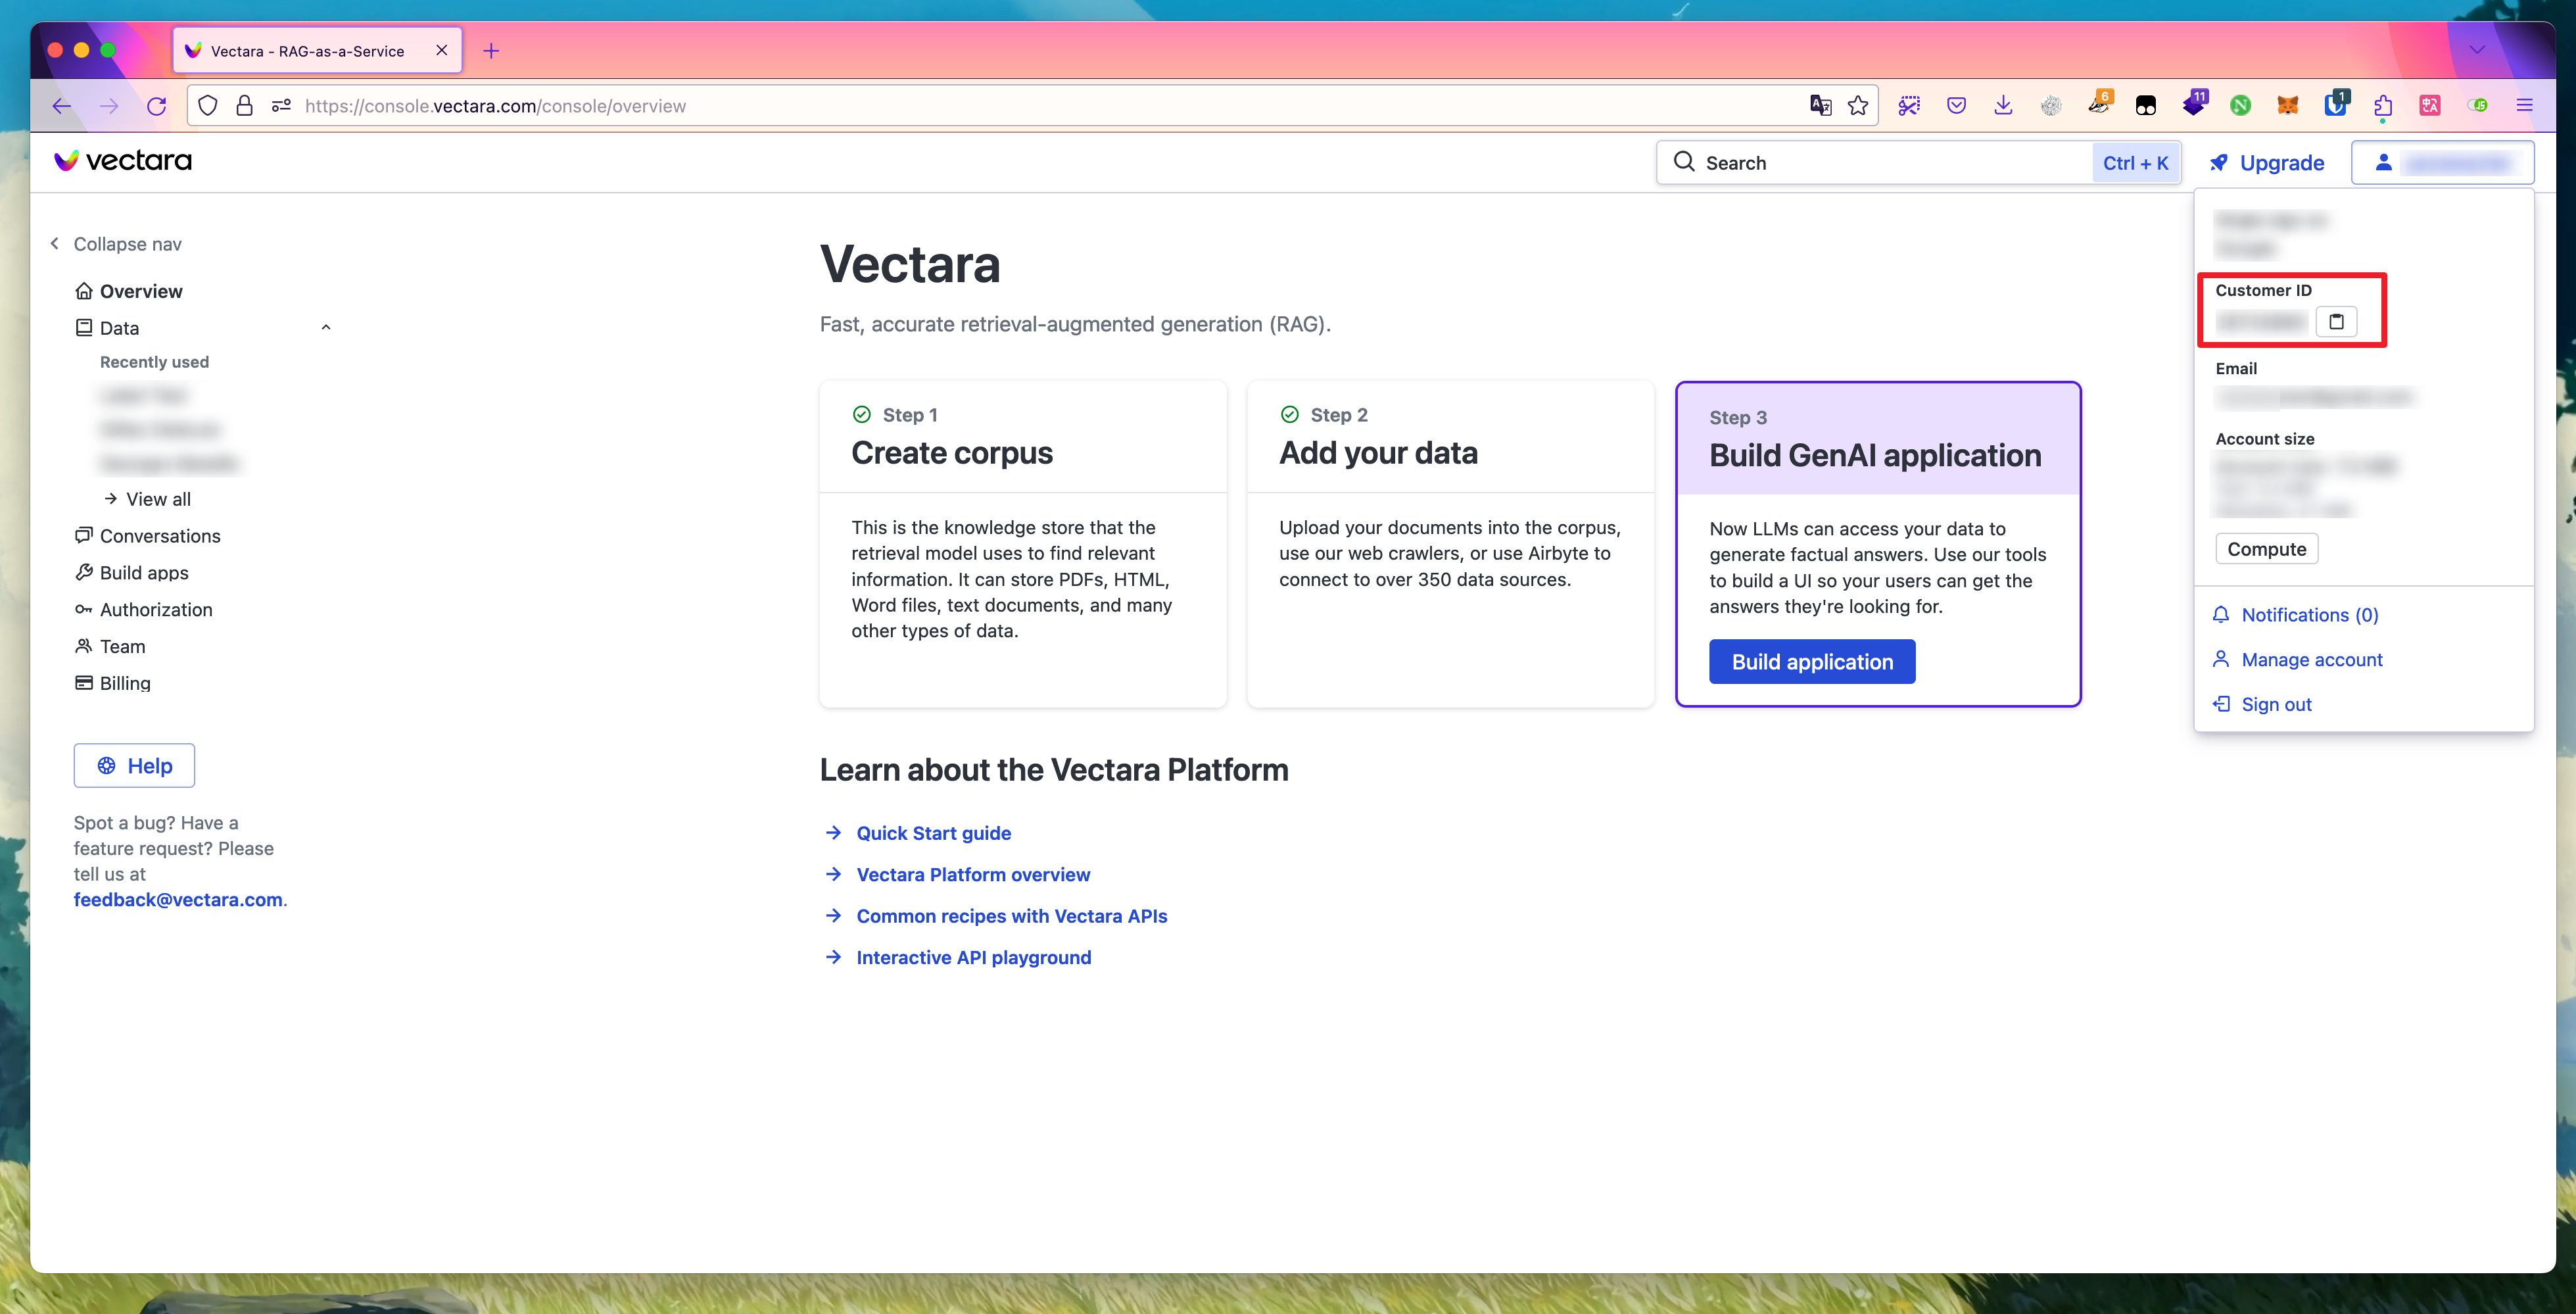
Task: Click Sign out in account menu
Action: click(x=2276, y=704)
